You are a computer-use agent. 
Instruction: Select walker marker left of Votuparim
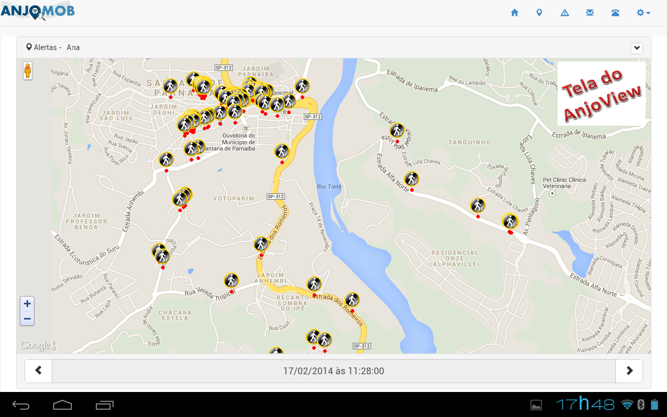click(x=181, y=198)
